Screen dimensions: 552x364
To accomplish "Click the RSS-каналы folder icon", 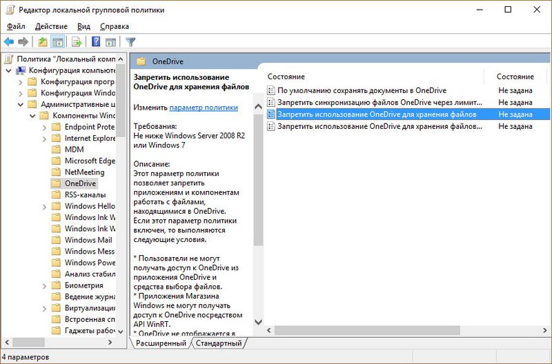I will (57, 194).
